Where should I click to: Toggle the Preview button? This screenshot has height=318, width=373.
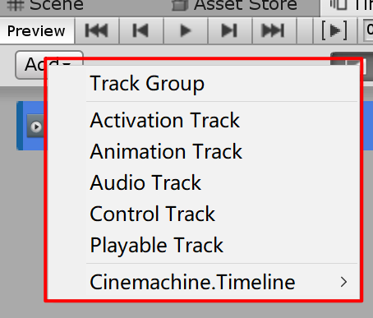(37, 30)
